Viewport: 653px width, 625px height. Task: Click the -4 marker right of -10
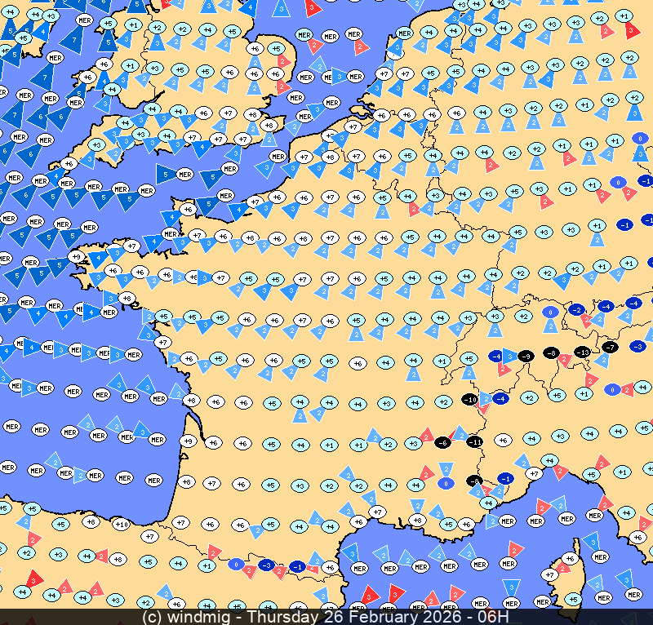coord(500,399)
